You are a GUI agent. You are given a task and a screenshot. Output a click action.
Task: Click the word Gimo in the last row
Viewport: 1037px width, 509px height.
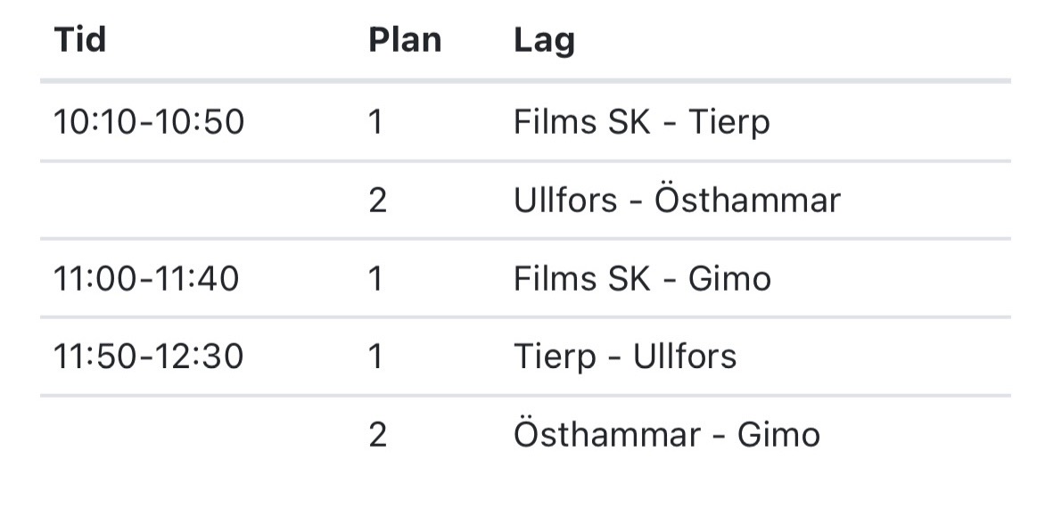pyautogui.click(x=779, y=434)
